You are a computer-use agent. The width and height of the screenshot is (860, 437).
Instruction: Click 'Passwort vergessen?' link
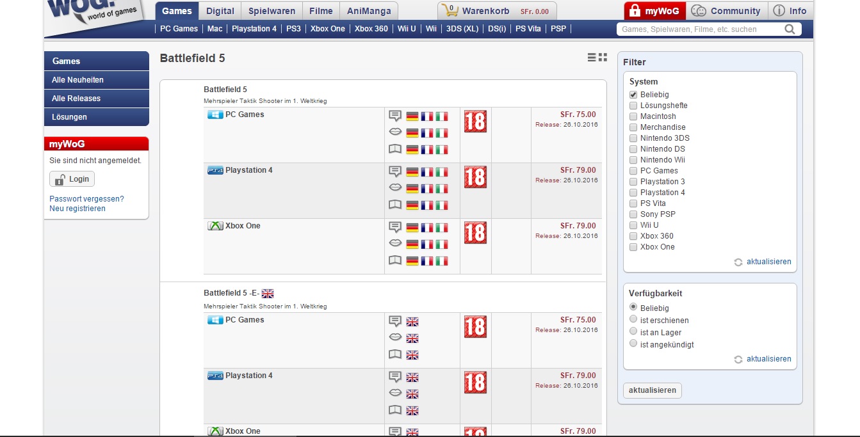[86, 199]
